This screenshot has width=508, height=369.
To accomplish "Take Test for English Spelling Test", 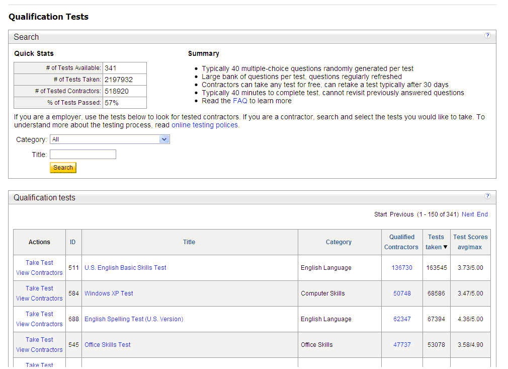I will tap(39, 314).
